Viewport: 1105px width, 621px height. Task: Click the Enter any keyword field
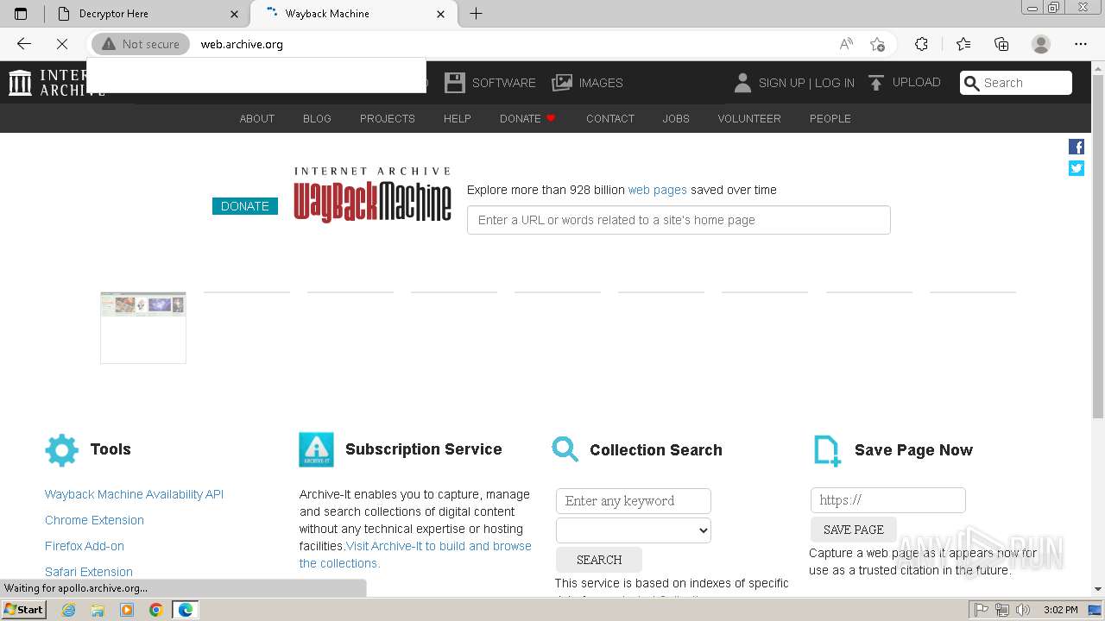[x=634, y=501]
